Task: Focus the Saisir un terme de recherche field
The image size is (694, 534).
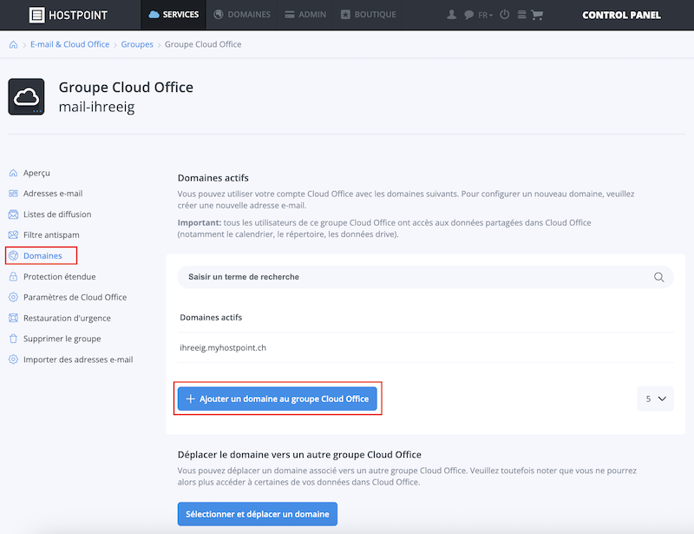Action: point(425,277)
